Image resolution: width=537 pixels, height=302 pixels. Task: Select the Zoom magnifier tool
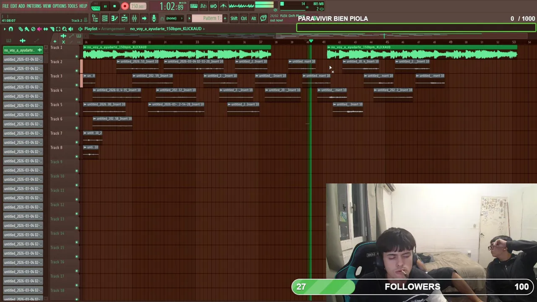[64, 29]
